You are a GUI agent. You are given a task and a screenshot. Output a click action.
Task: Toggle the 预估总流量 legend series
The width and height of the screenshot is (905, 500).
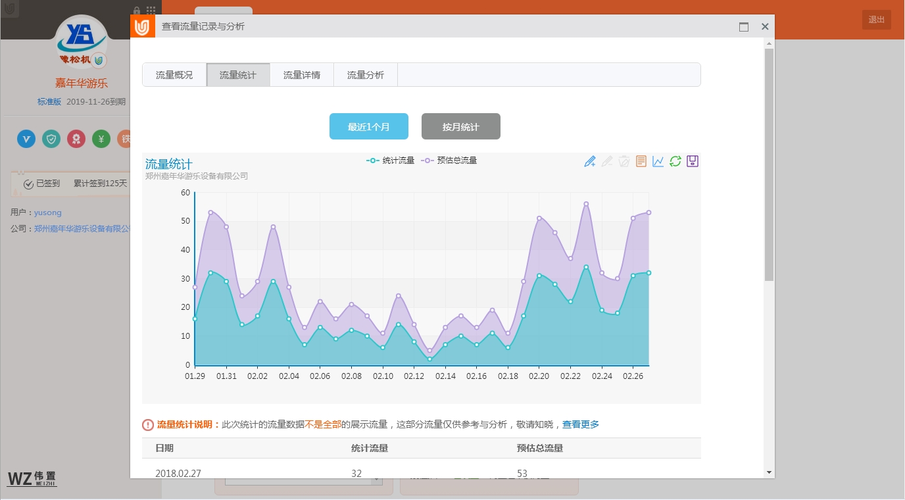pos(449,161)
